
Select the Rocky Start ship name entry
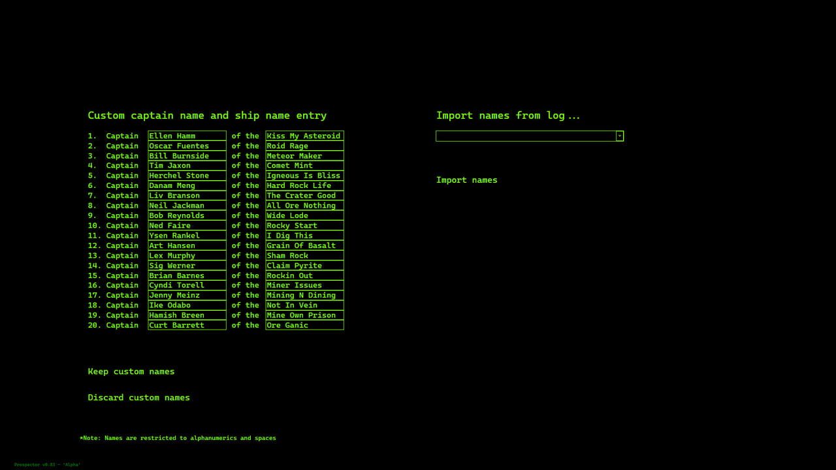[x=304, y=225]
